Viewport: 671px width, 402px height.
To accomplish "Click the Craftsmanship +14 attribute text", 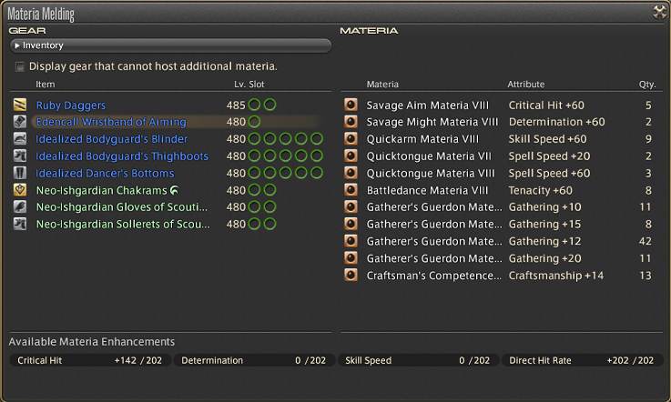I will click(x=556, y=276).
